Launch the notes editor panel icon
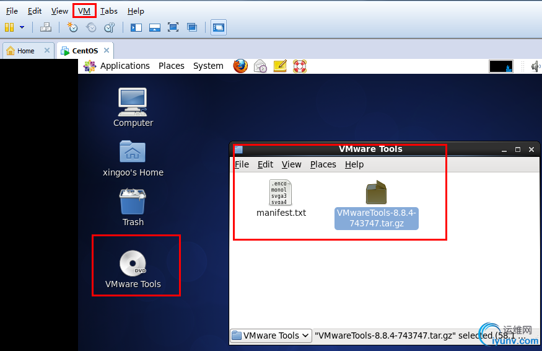The image size is (542, 351). pos(280,66)
